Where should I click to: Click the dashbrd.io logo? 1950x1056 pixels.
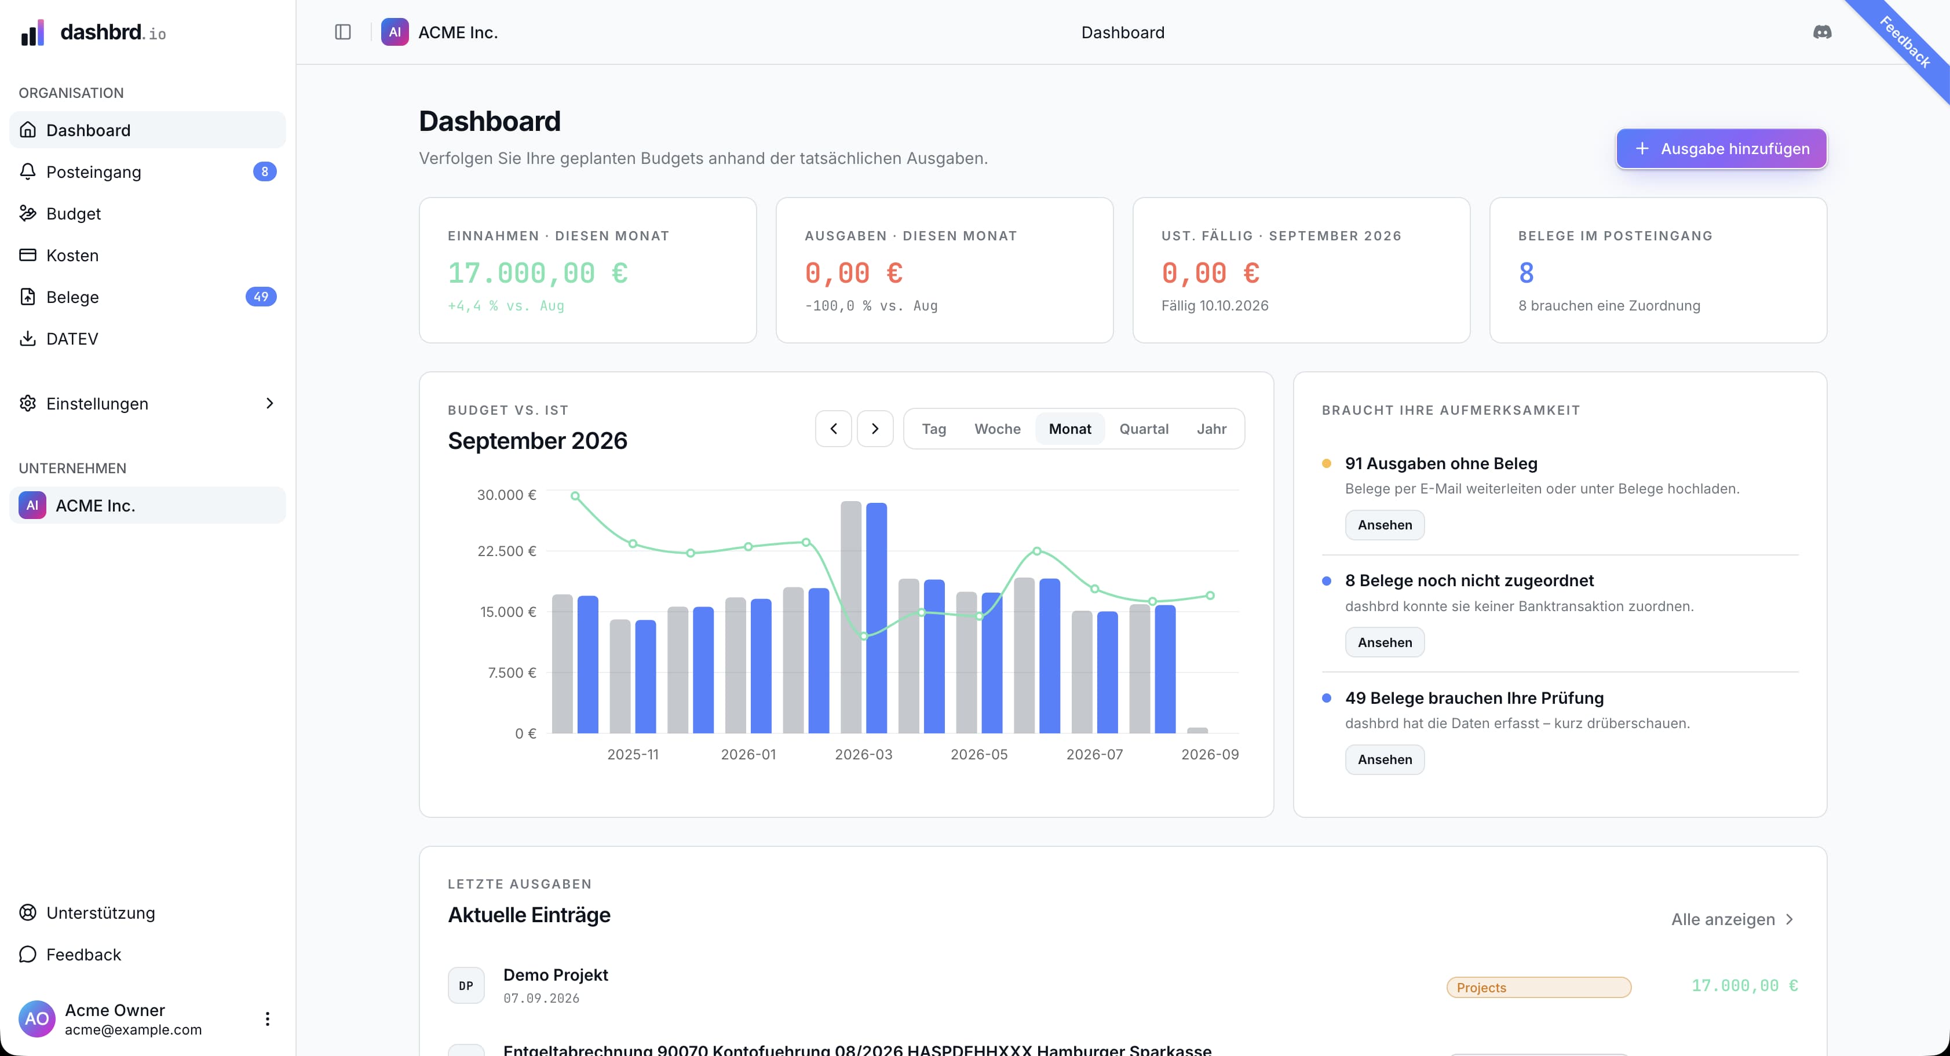(x=93, y=32)
